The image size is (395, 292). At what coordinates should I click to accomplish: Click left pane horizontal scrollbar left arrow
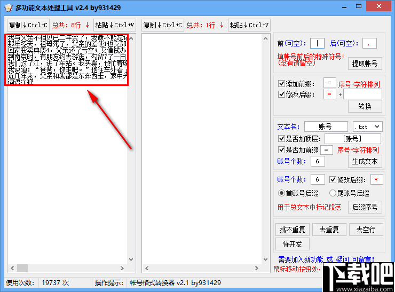point(12,269)
